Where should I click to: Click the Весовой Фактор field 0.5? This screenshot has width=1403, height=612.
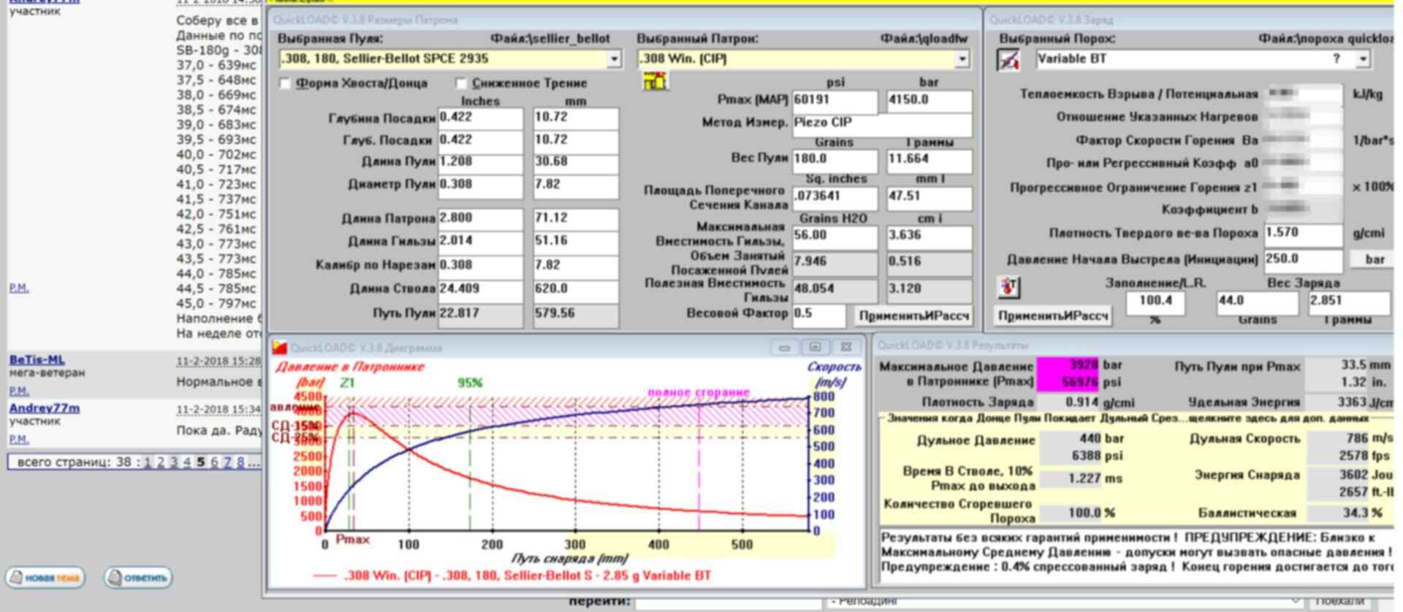818,315
